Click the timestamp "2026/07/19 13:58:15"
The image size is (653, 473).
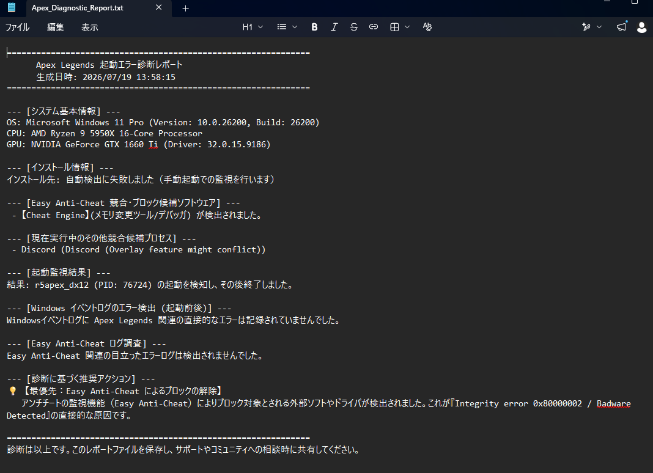pyautogui.click(x=128, y=77)
